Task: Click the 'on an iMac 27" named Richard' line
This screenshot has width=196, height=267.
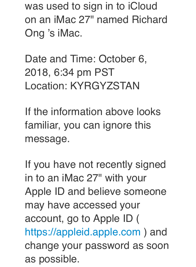Action: click(96, 20)
